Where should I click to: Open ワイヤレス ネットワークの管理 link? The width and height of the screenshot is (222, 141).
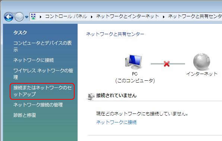(43, 74)
